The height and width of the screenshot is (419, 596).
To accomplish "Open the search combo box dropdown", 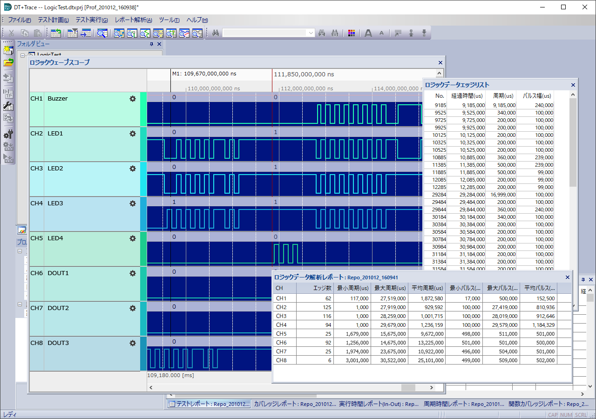I will coord(311,33).
